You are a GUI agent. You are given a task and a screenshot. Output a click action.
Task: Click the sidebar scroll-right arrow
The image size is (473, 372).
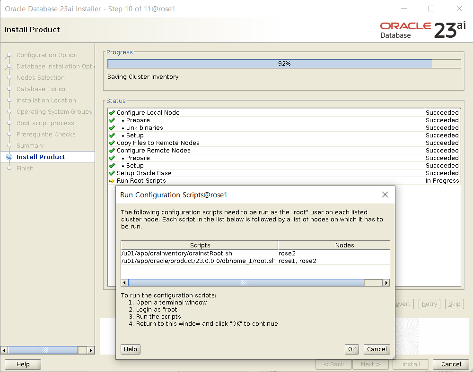(91, 350)
